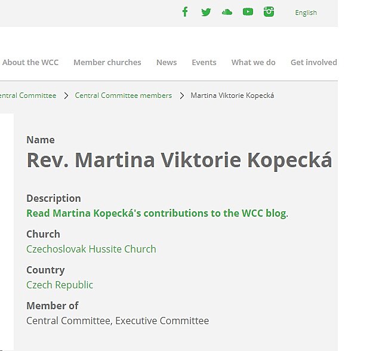Viewport: 376px width, 351px height.
Task: Select the Church field label
Action: click(x=43, y=234)
